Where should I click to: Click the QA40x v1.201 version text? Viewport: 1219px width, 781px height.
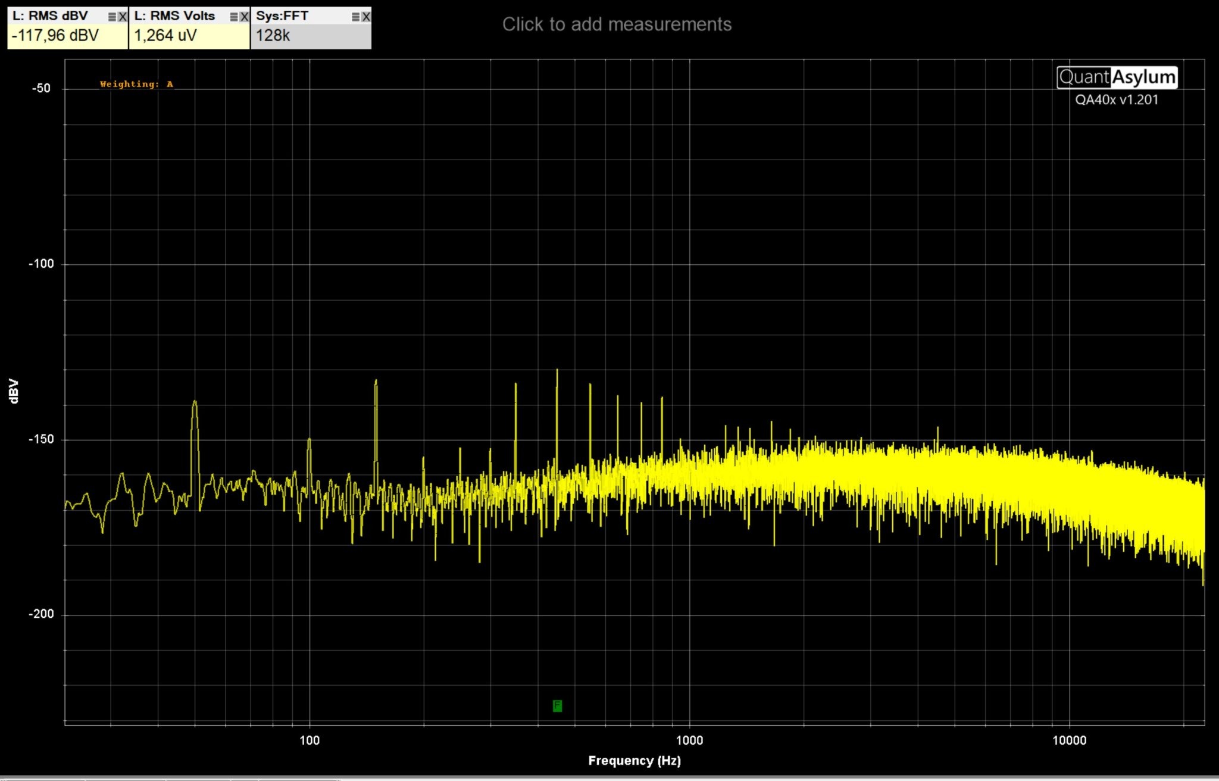point(1117,99)
